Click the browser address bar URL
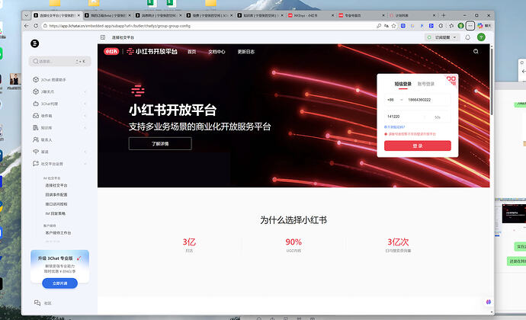Screen dimensions: 526x320 click(x=120, y=26)
